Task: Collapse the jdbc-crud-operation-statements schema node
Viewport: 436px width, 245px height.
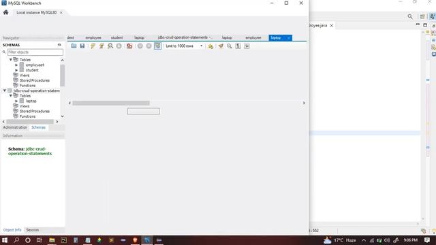Action: click(x=5, y=91)
